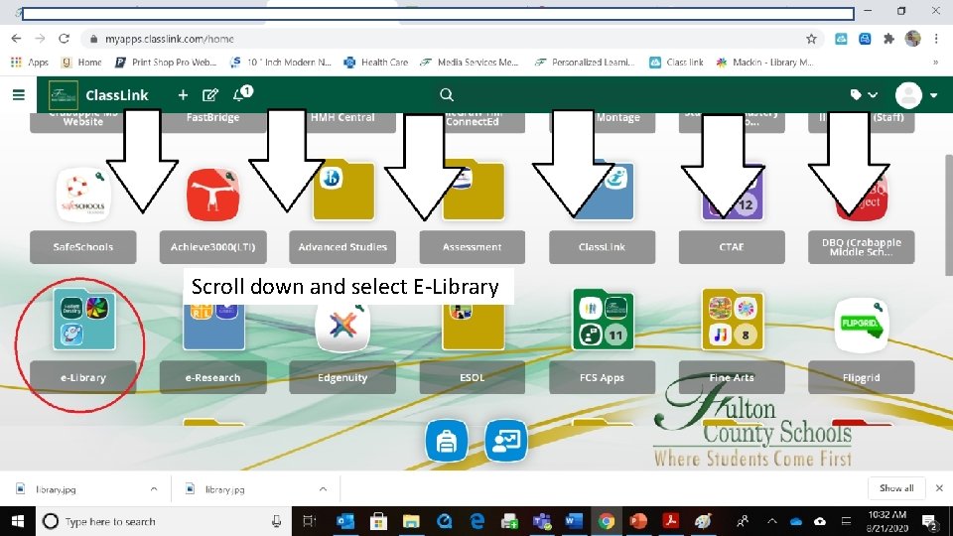The image size is (953, 536).
Task: Open the Fine Arts folder icon
Action: tap(732, 320)
